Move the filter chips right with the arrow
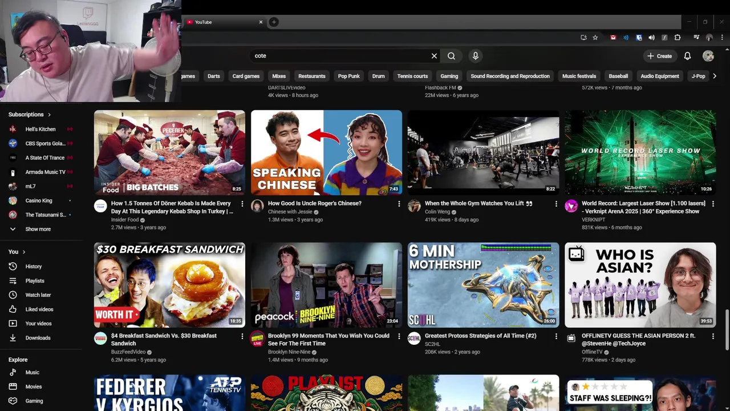The height and width of the screenshot is (411, 730). click(714, 76)
